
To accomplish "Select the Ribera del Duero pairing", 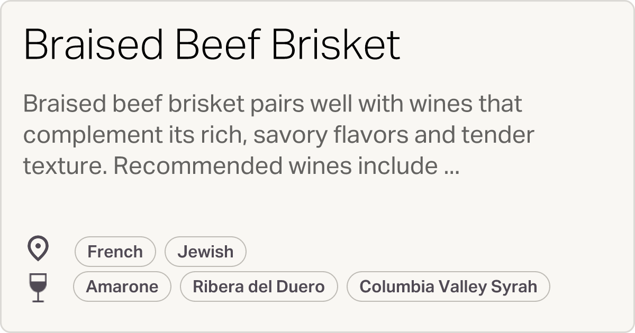I will click(x=259, y=286).
